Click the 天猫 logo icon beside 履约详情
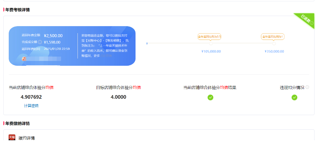Image resolution: width=316 pixels, height=153 pixels. point(12,138)
